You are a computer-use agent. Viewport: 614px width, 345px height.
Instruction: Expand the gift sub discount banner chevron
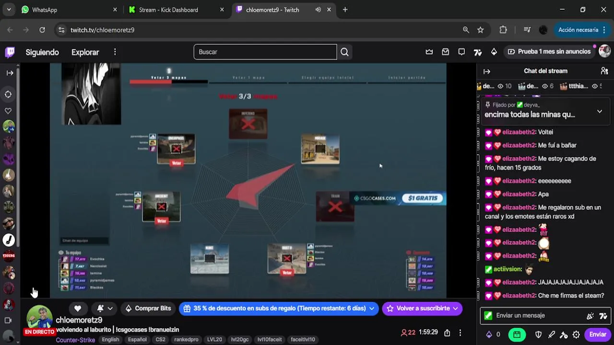point(372,309)
